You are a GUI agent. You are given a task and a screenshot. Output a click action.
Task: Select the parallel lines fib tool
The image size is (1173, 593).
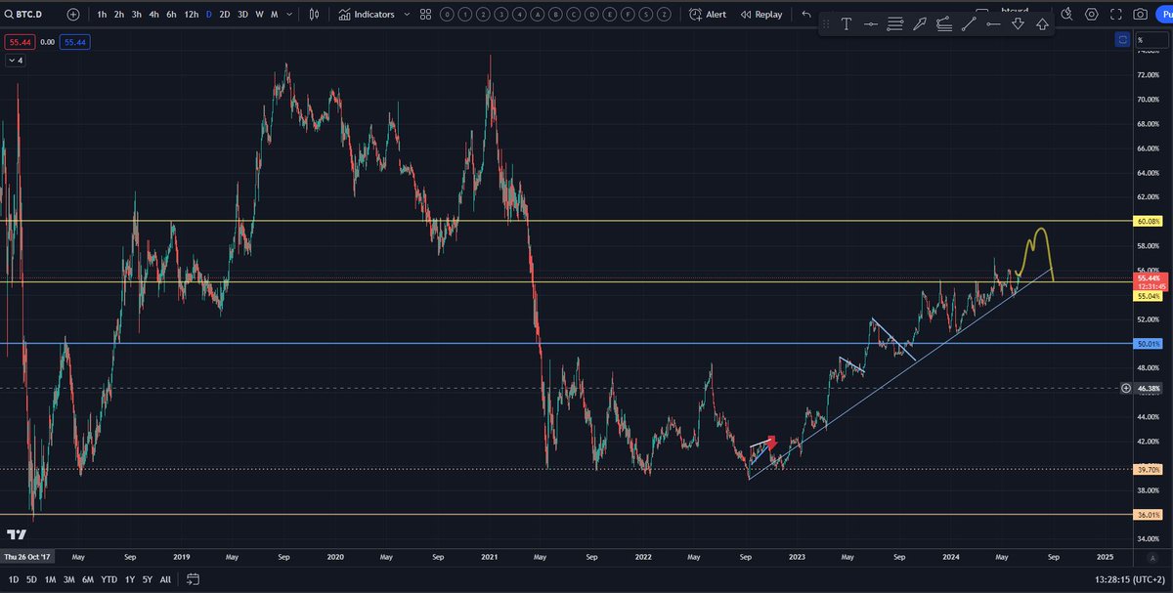coord(894,24)
